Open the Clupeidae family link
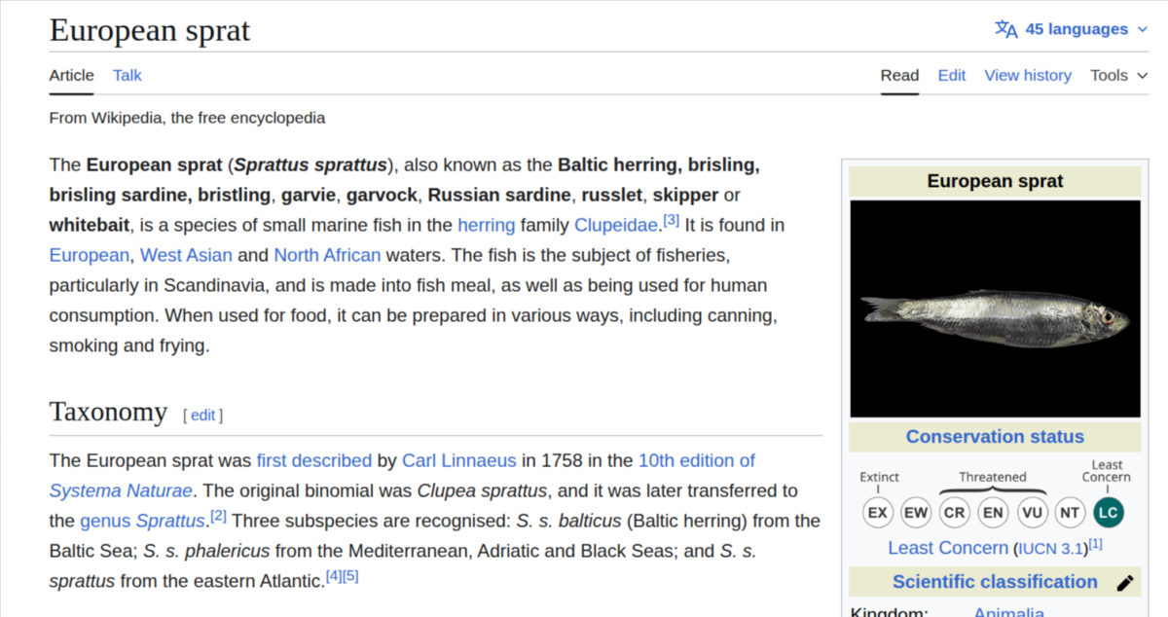The height and width of the screenshot is (617, 1168). [x=616, y=225]
